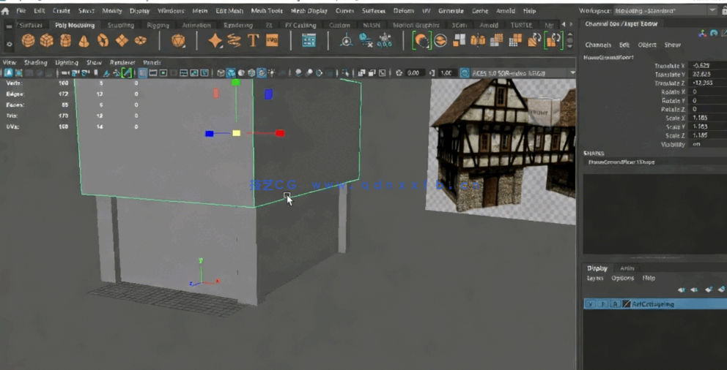The width and height of the screenshot is (727, 370).
Task: Toggle the P playback box of ArtCottageImg layer
Action: coord(603,304)
